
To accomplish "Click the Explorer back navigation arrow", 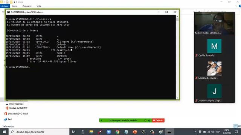I will coord(3,12).
